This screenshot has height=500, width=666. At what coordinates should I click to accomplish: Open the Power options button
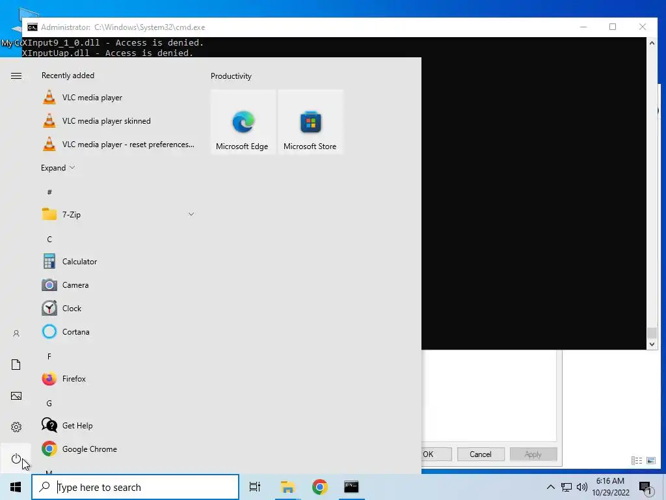(x=16, y=458)
